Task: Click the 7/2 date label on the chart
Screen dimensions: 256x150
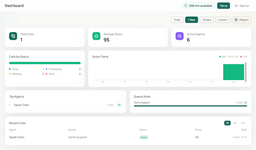Action: (103, 82)
